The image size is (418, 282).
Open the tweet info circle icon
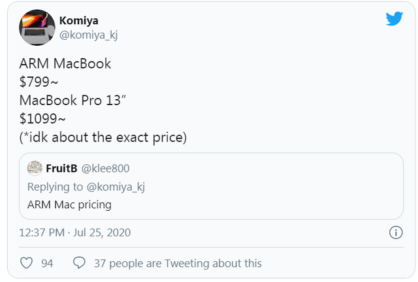[395, 232]
